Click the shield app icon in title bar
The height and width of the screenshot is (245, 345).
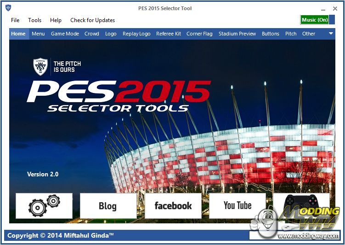click(8, 8)
